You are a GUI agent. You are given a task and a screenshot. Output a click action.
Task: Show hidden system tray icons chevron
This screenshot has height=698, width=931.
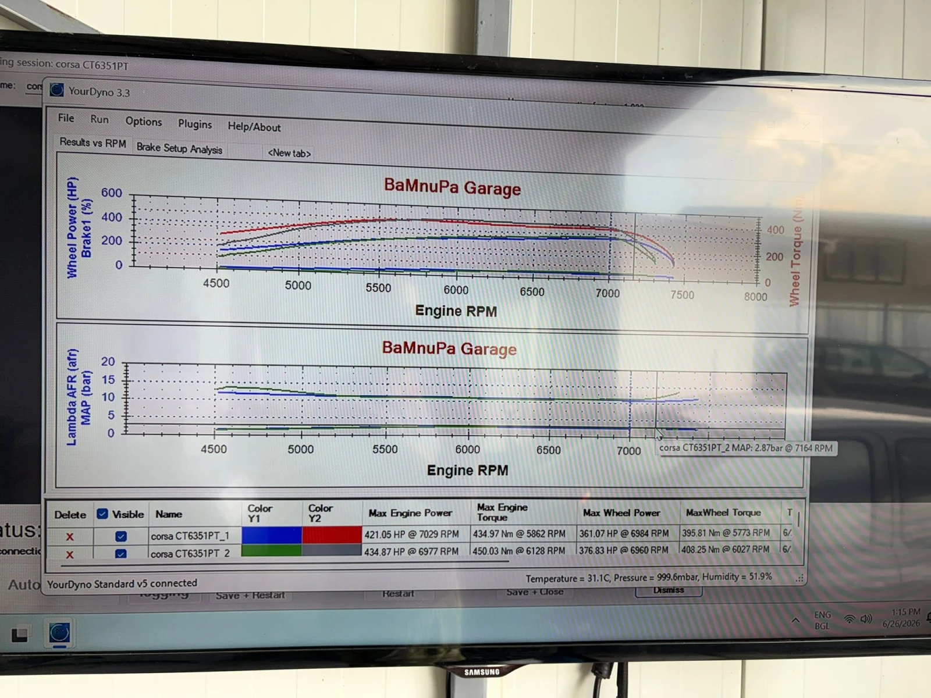pos(795,621)
